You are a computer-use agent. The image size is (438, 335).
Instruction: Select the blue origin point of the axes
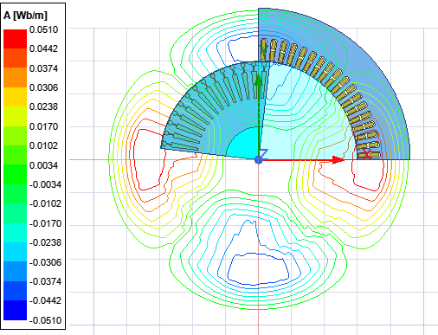259,160
